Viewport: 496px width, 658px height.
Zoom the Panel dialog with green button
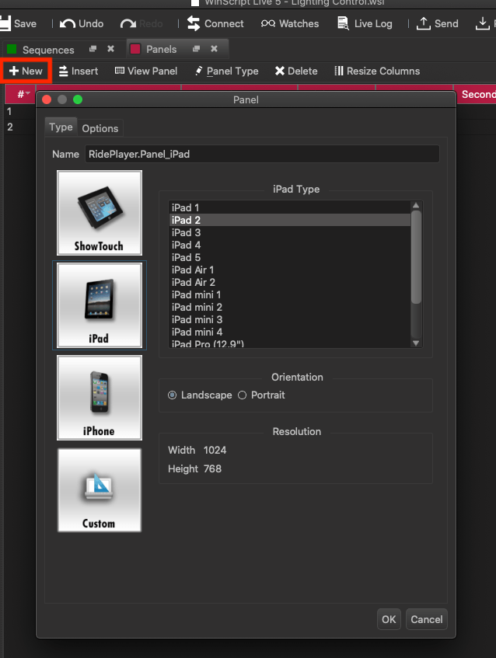[78, 99]
